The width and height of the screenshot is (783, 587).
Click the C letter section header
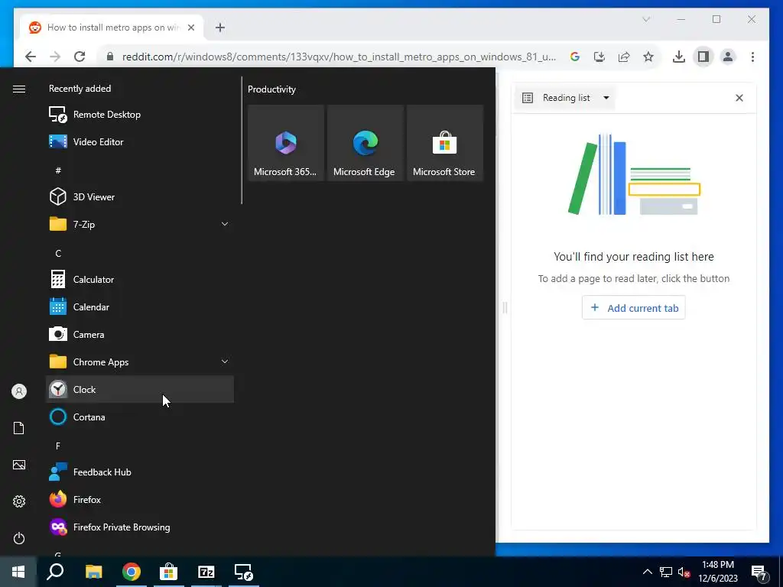click(58, 254)
